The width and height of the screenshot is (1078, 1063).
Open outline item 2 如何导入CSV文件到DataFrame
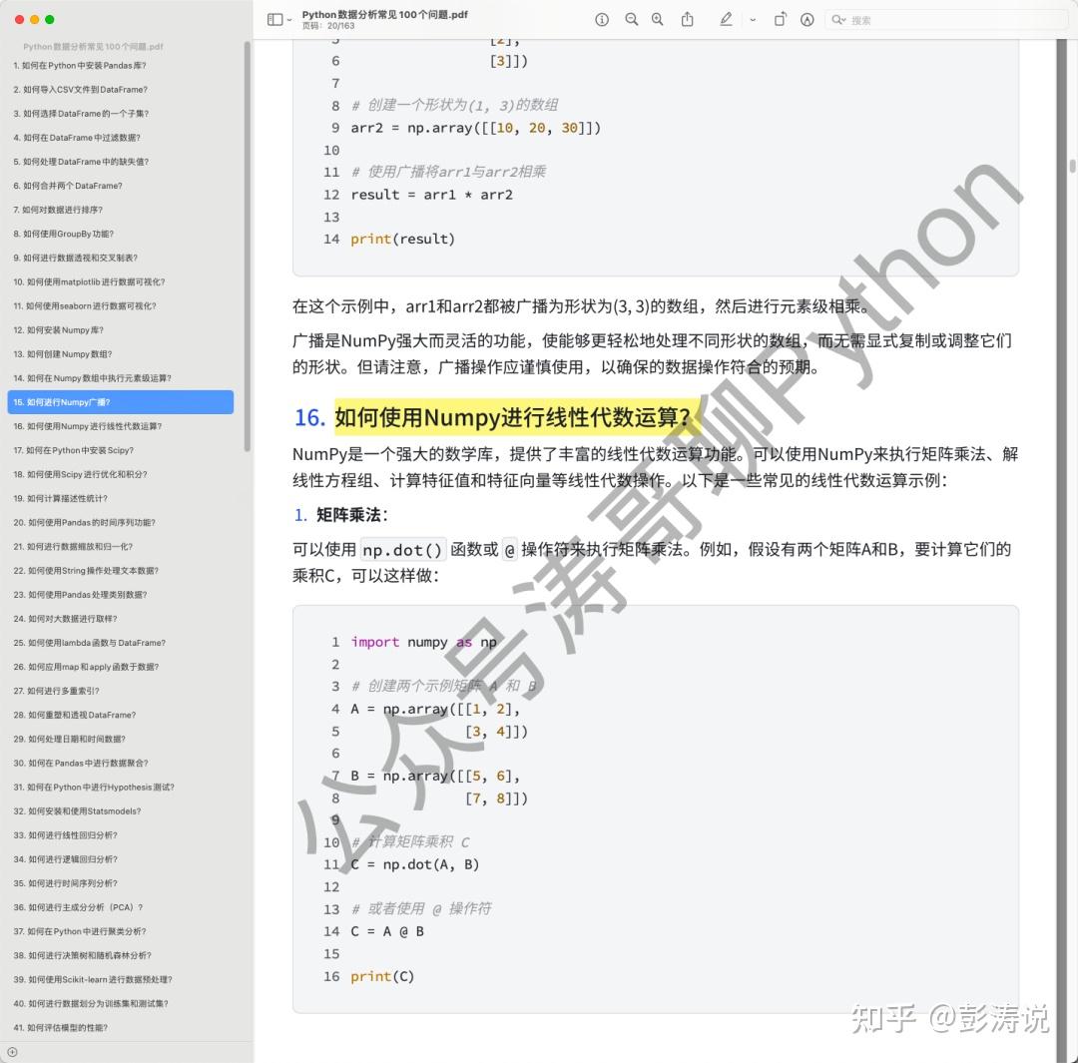coord(81,90)
